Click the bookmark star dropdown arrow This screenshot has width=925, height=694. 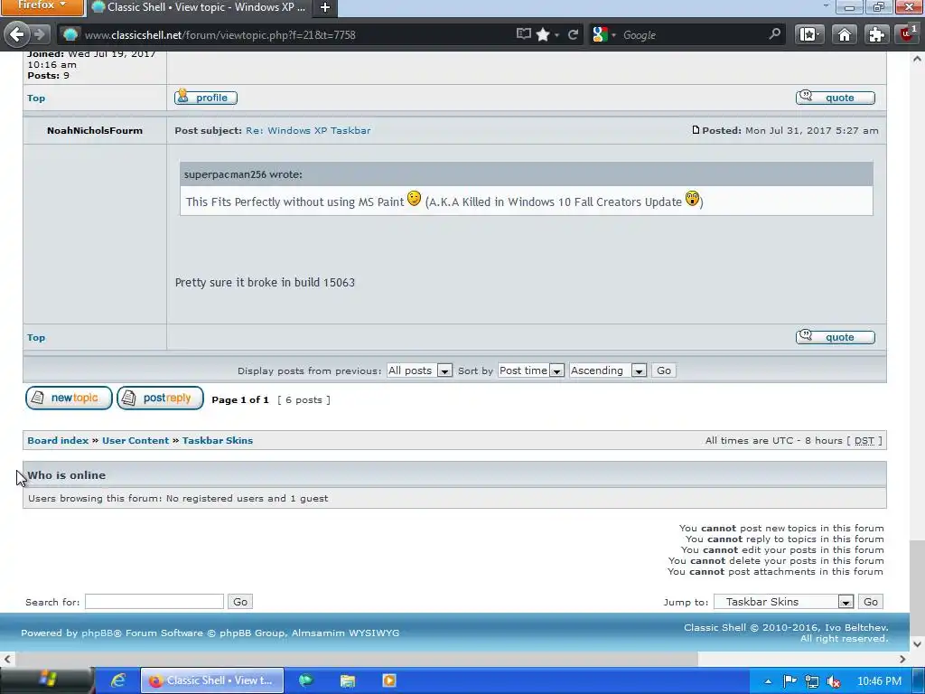point(556,35)
